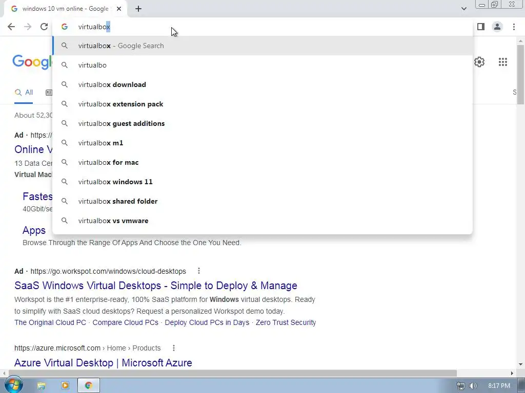Click the Chrome taskbar button
This screenshot has height=393, width=525.
click(x=88, y=386)
